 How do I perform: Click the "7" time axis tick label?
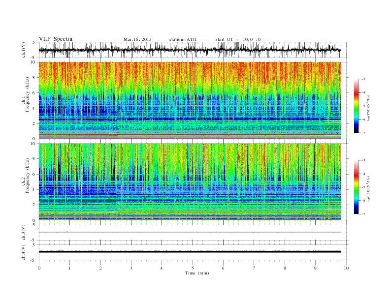(254, 268)
